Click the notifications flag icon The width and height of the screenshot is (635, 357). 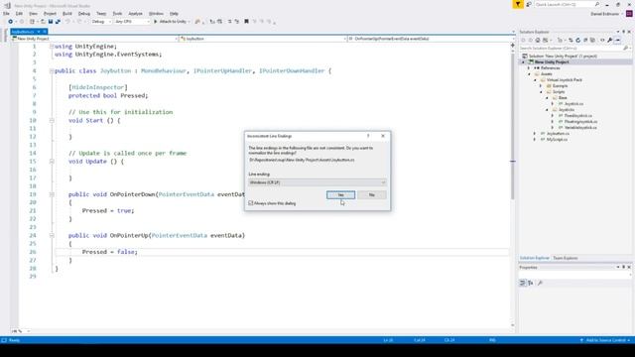click(518, 4)
